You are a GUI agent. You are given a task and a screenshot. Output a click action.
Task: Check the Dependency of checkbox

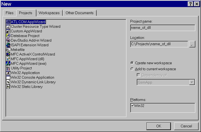coord(139,75)
